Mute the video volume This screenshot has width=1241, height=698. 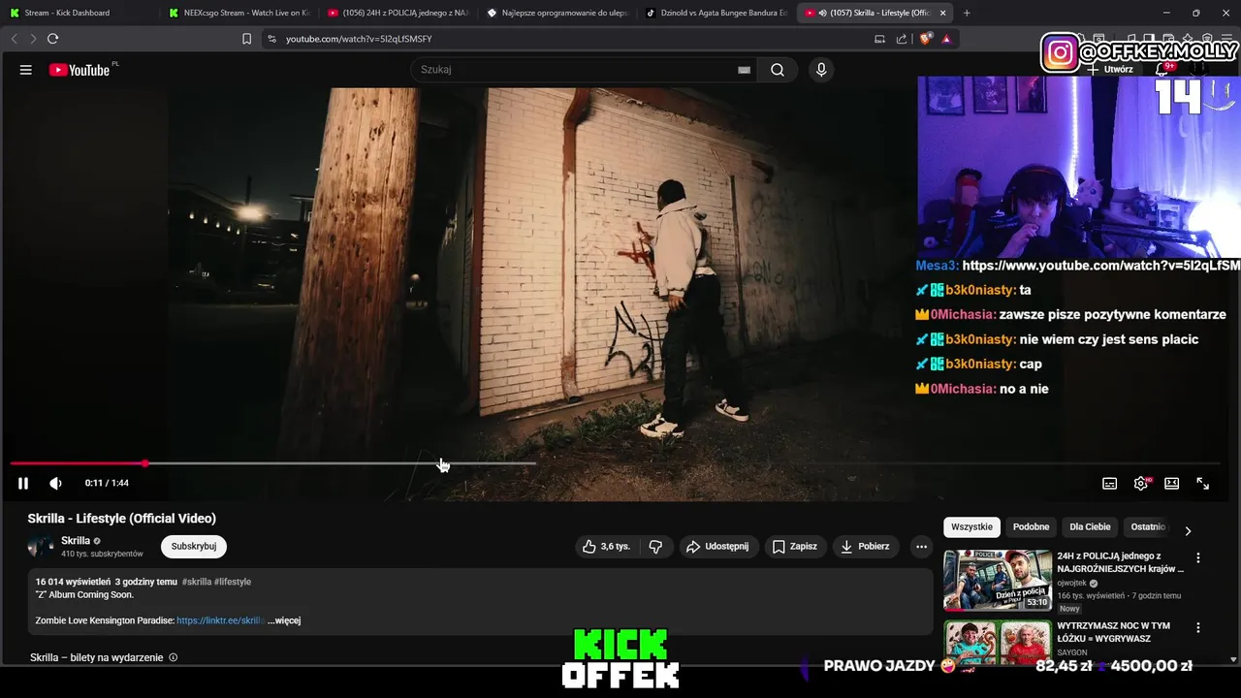coord(55,483)
